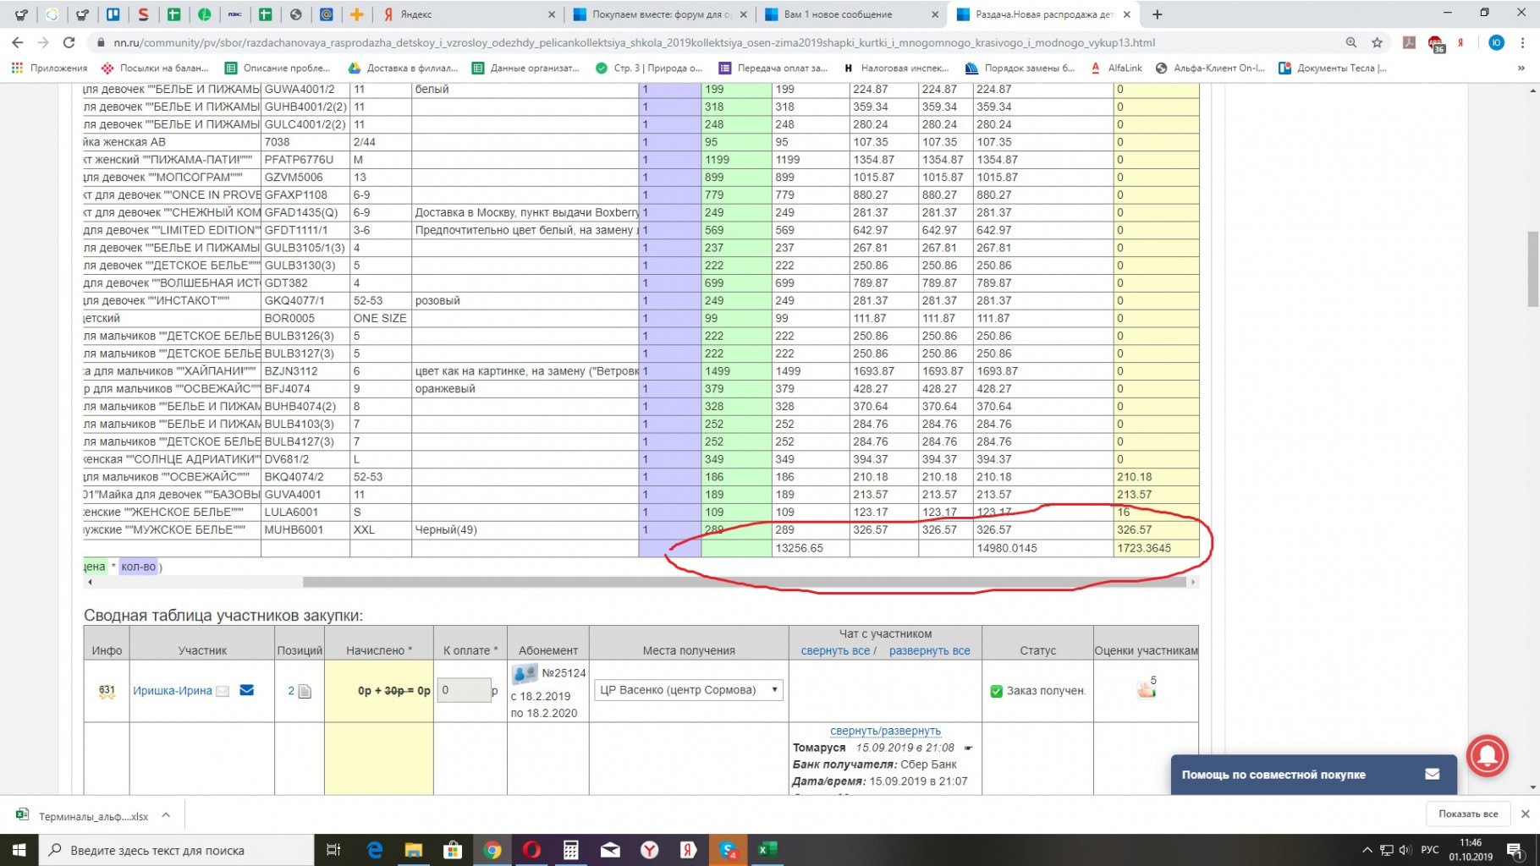Click the table scrollbar left arrow
Image resolution: width=1540 pixels, height=866 pixels.
point(90,582)
